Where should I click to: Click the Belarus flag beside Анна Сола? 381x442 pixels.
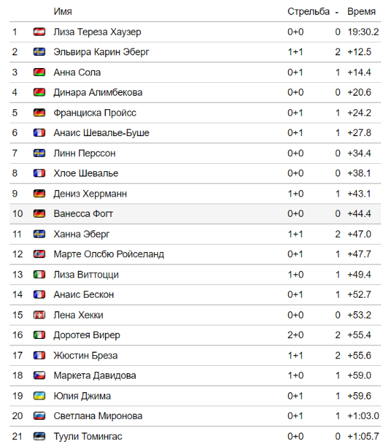pos(39,72)
